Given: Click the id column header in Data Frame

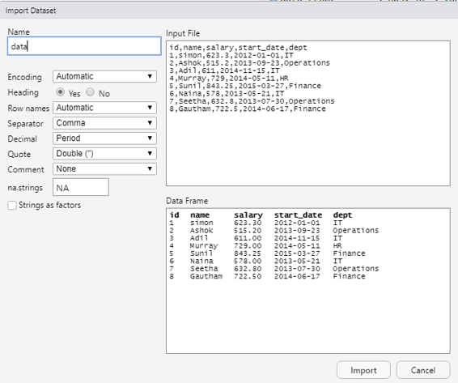Looking at the screenshot, I should coord(174,215).
